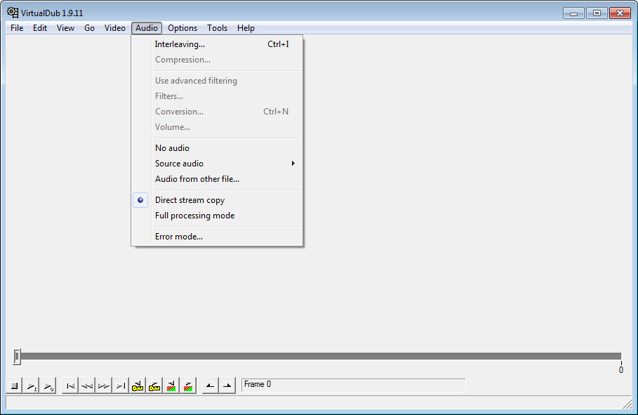Open the Edit menu
Viewport: 638px width, 415px height.
40,28
